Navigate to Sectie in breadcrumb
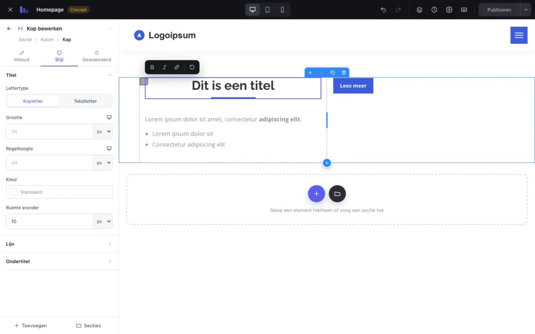This screenshot has height=334, width=535. tap(25, 40)
